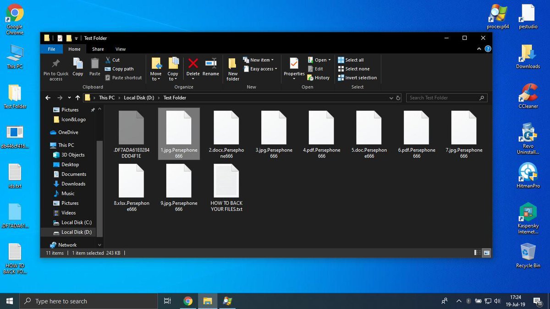Click Select all in ribbon
This screenshot has width=550, height=309.
354,60
